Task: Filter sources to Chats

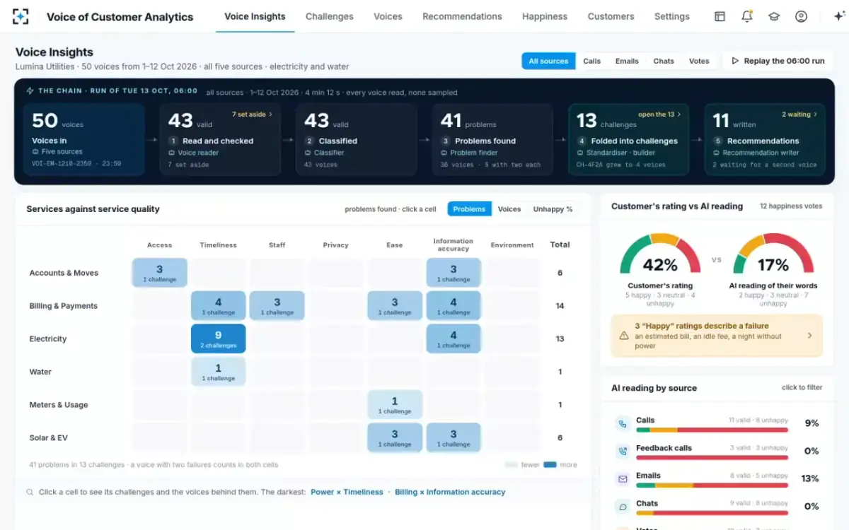Action: point(664,61)
